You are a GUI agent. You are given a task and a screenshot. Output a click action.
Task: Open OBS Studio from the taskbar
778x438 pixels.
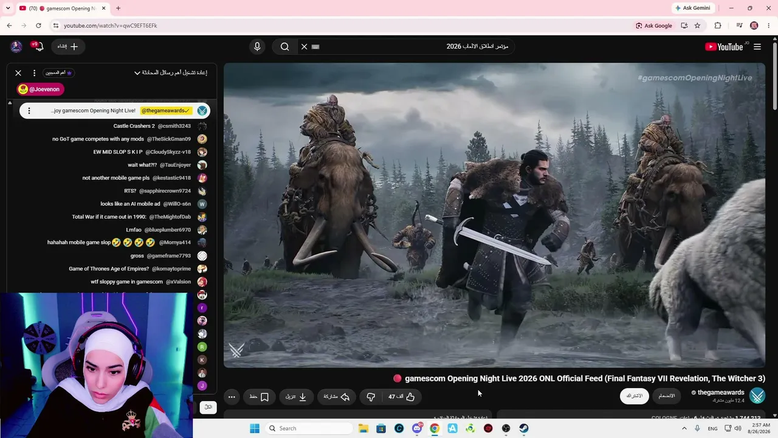pyautogui.click(x=506, y=428)
